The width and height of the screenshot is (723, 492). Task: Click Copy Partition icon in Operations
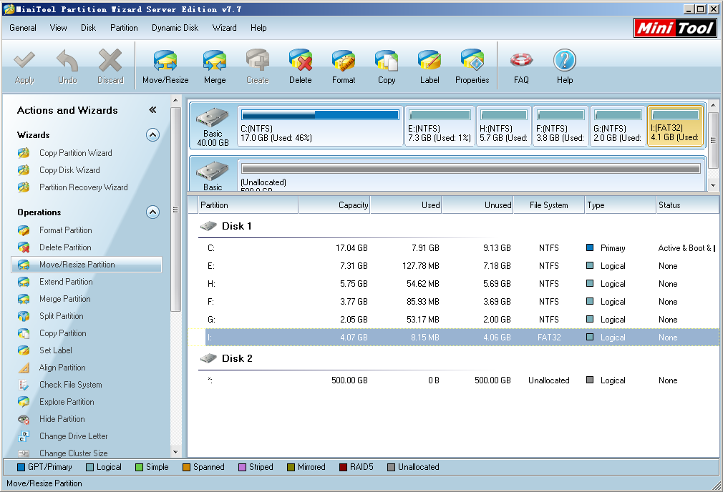coord(24,333)
